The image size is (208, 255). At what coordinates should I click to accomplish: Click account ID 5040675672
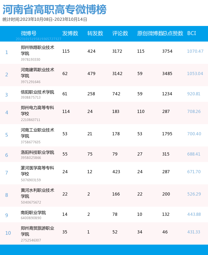pos(31,202)
